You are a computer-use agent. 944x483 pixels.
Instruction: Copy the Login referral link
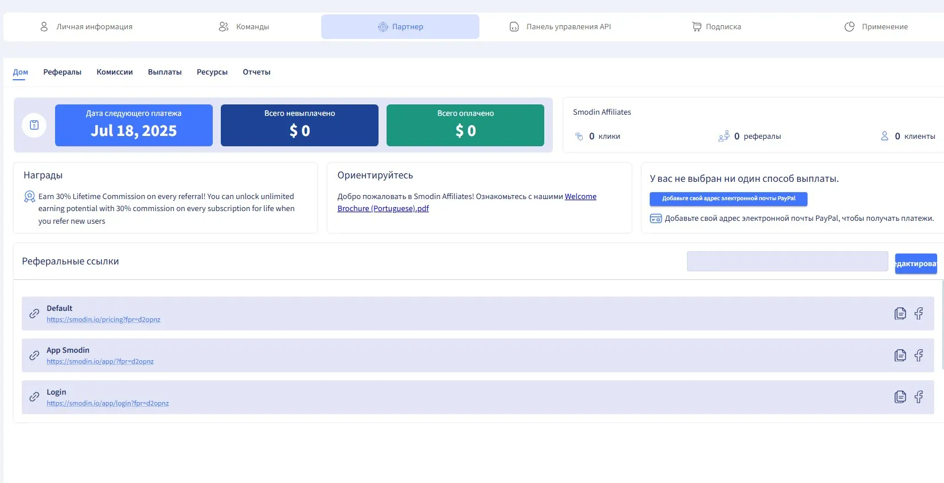(x=900, y=397)
